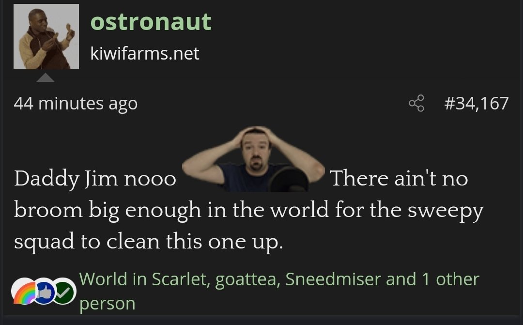Click the share icon beside the post number
This screenshot has height=325, width=523.
coord(416,103)
